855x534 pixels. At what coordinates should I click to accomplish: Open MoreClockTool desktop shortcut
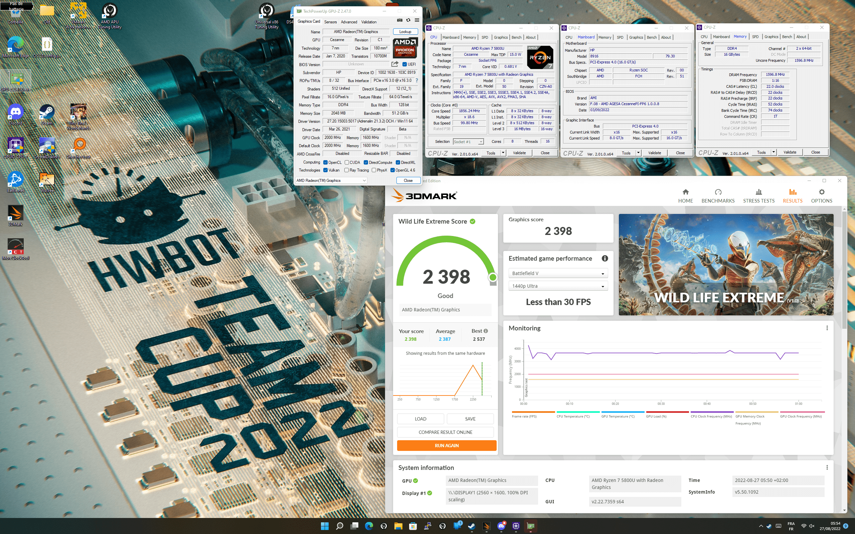[x=16, y=249]
